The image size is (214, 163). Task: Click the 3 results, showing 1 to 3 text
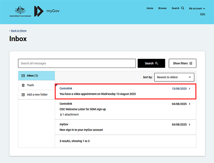pyautogui.click(x=74, y=141)
